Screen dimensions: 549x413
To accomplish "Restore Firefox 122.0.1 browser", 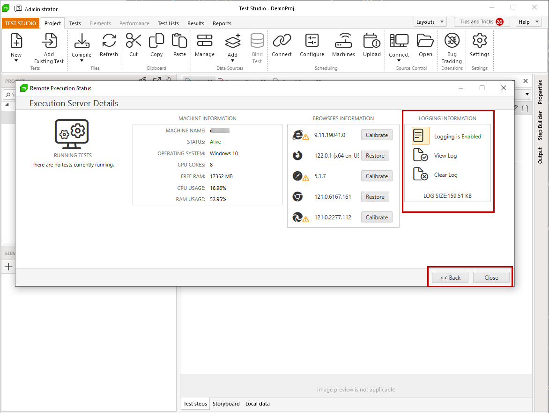I will (375, 156).
